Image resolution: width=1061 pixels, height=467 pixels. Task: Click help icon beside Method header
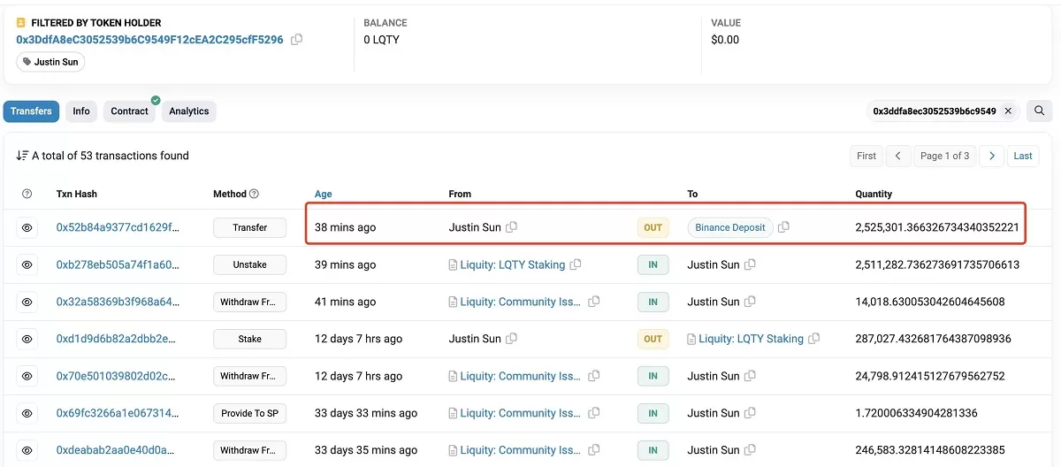(255, 194)
